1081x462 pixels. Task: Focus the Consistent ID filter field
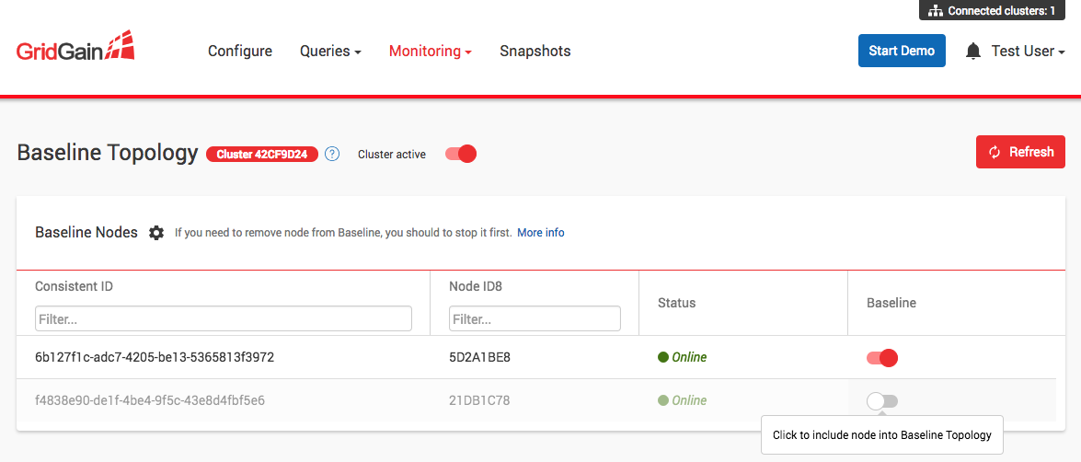(224, 318)
